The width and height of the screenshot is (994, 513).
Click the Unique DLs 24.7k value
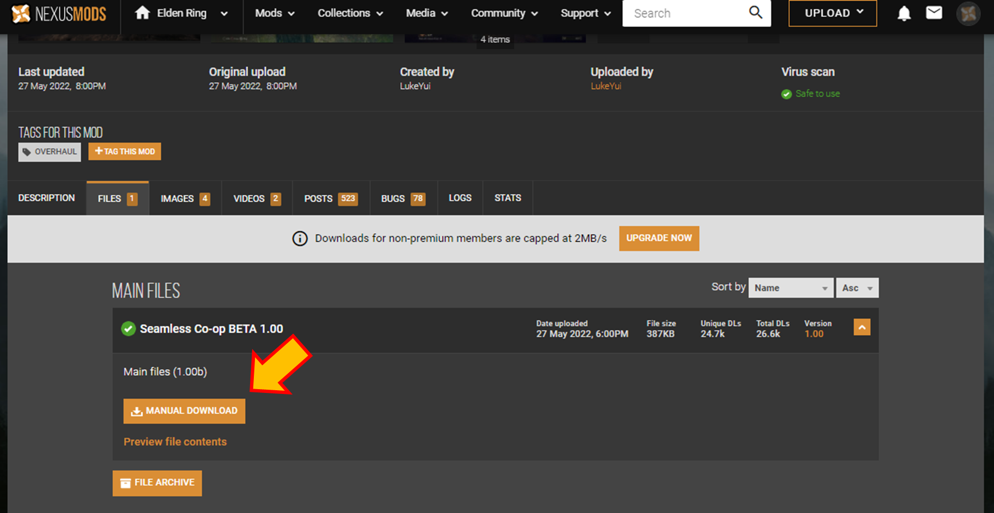click(x=712, y=334)
